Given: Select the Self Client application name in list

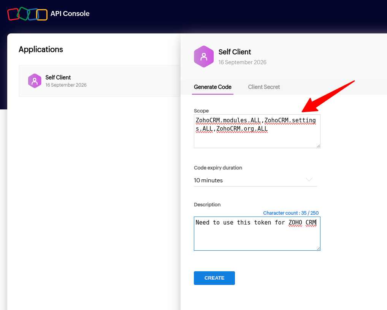Looking at the screenshot, I should 58,77.
